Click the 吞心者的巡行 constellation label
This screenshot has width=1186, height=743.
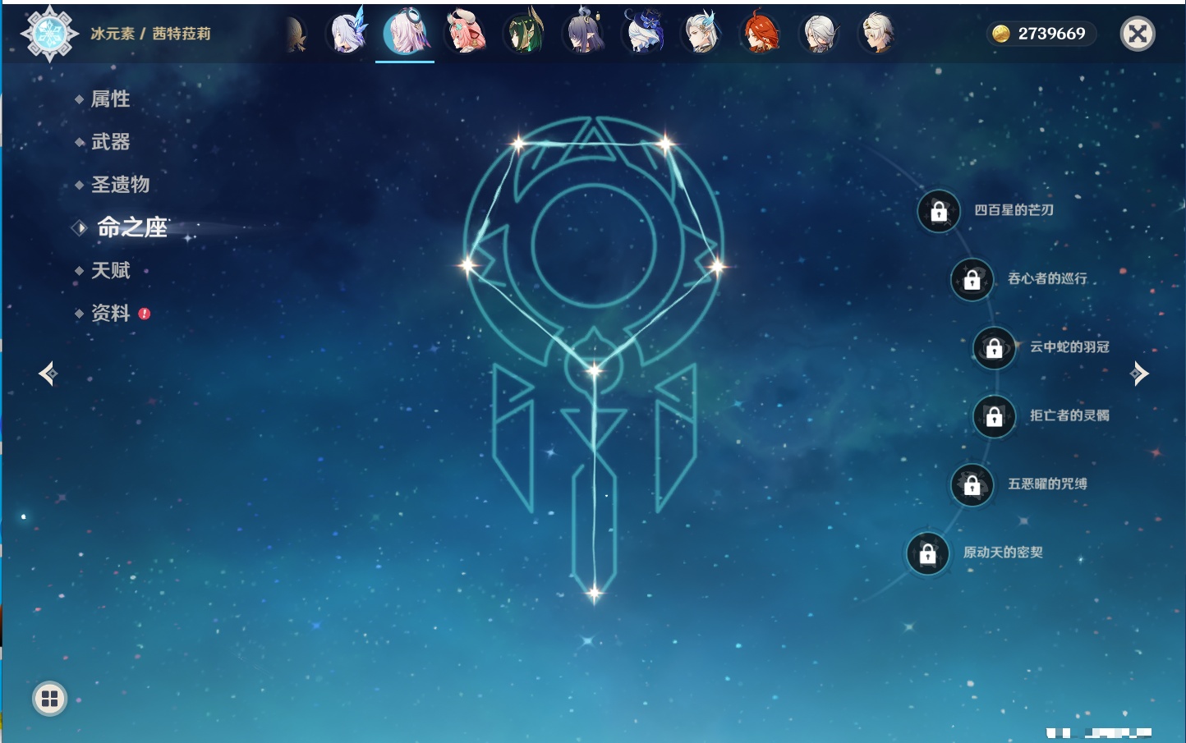coord(1047,278)
